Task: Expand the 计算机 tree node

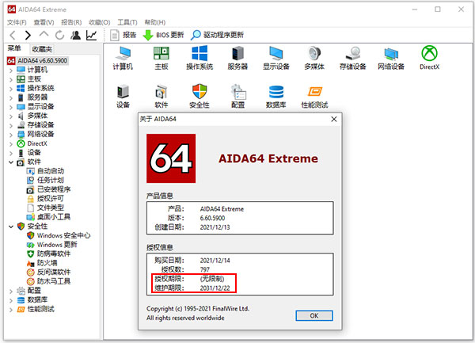Action: [11, 71]
